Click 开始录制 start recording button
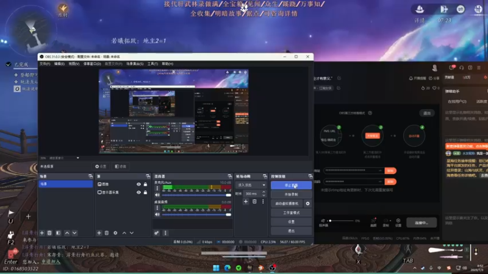 point(292,194)
